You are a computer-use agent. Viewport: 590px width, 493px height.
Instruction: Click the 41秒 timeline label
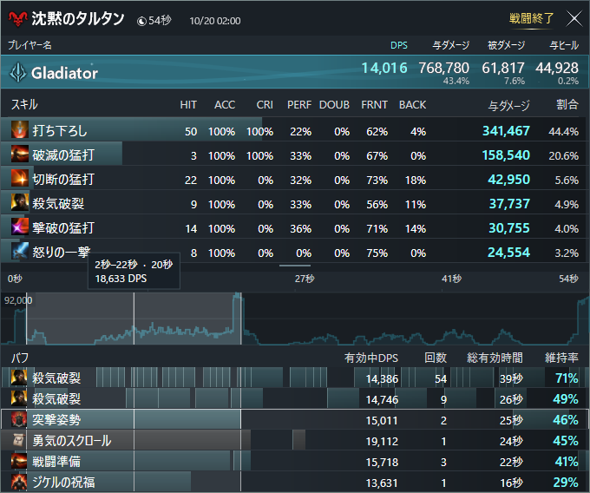pos(451,279)
